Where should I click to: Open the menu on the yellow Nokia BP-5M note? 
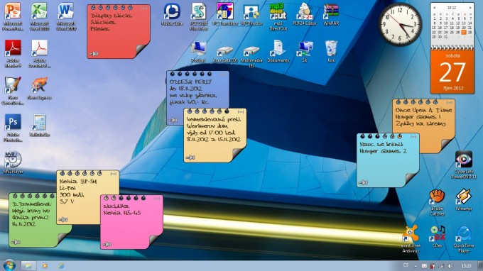pos(114,174)
